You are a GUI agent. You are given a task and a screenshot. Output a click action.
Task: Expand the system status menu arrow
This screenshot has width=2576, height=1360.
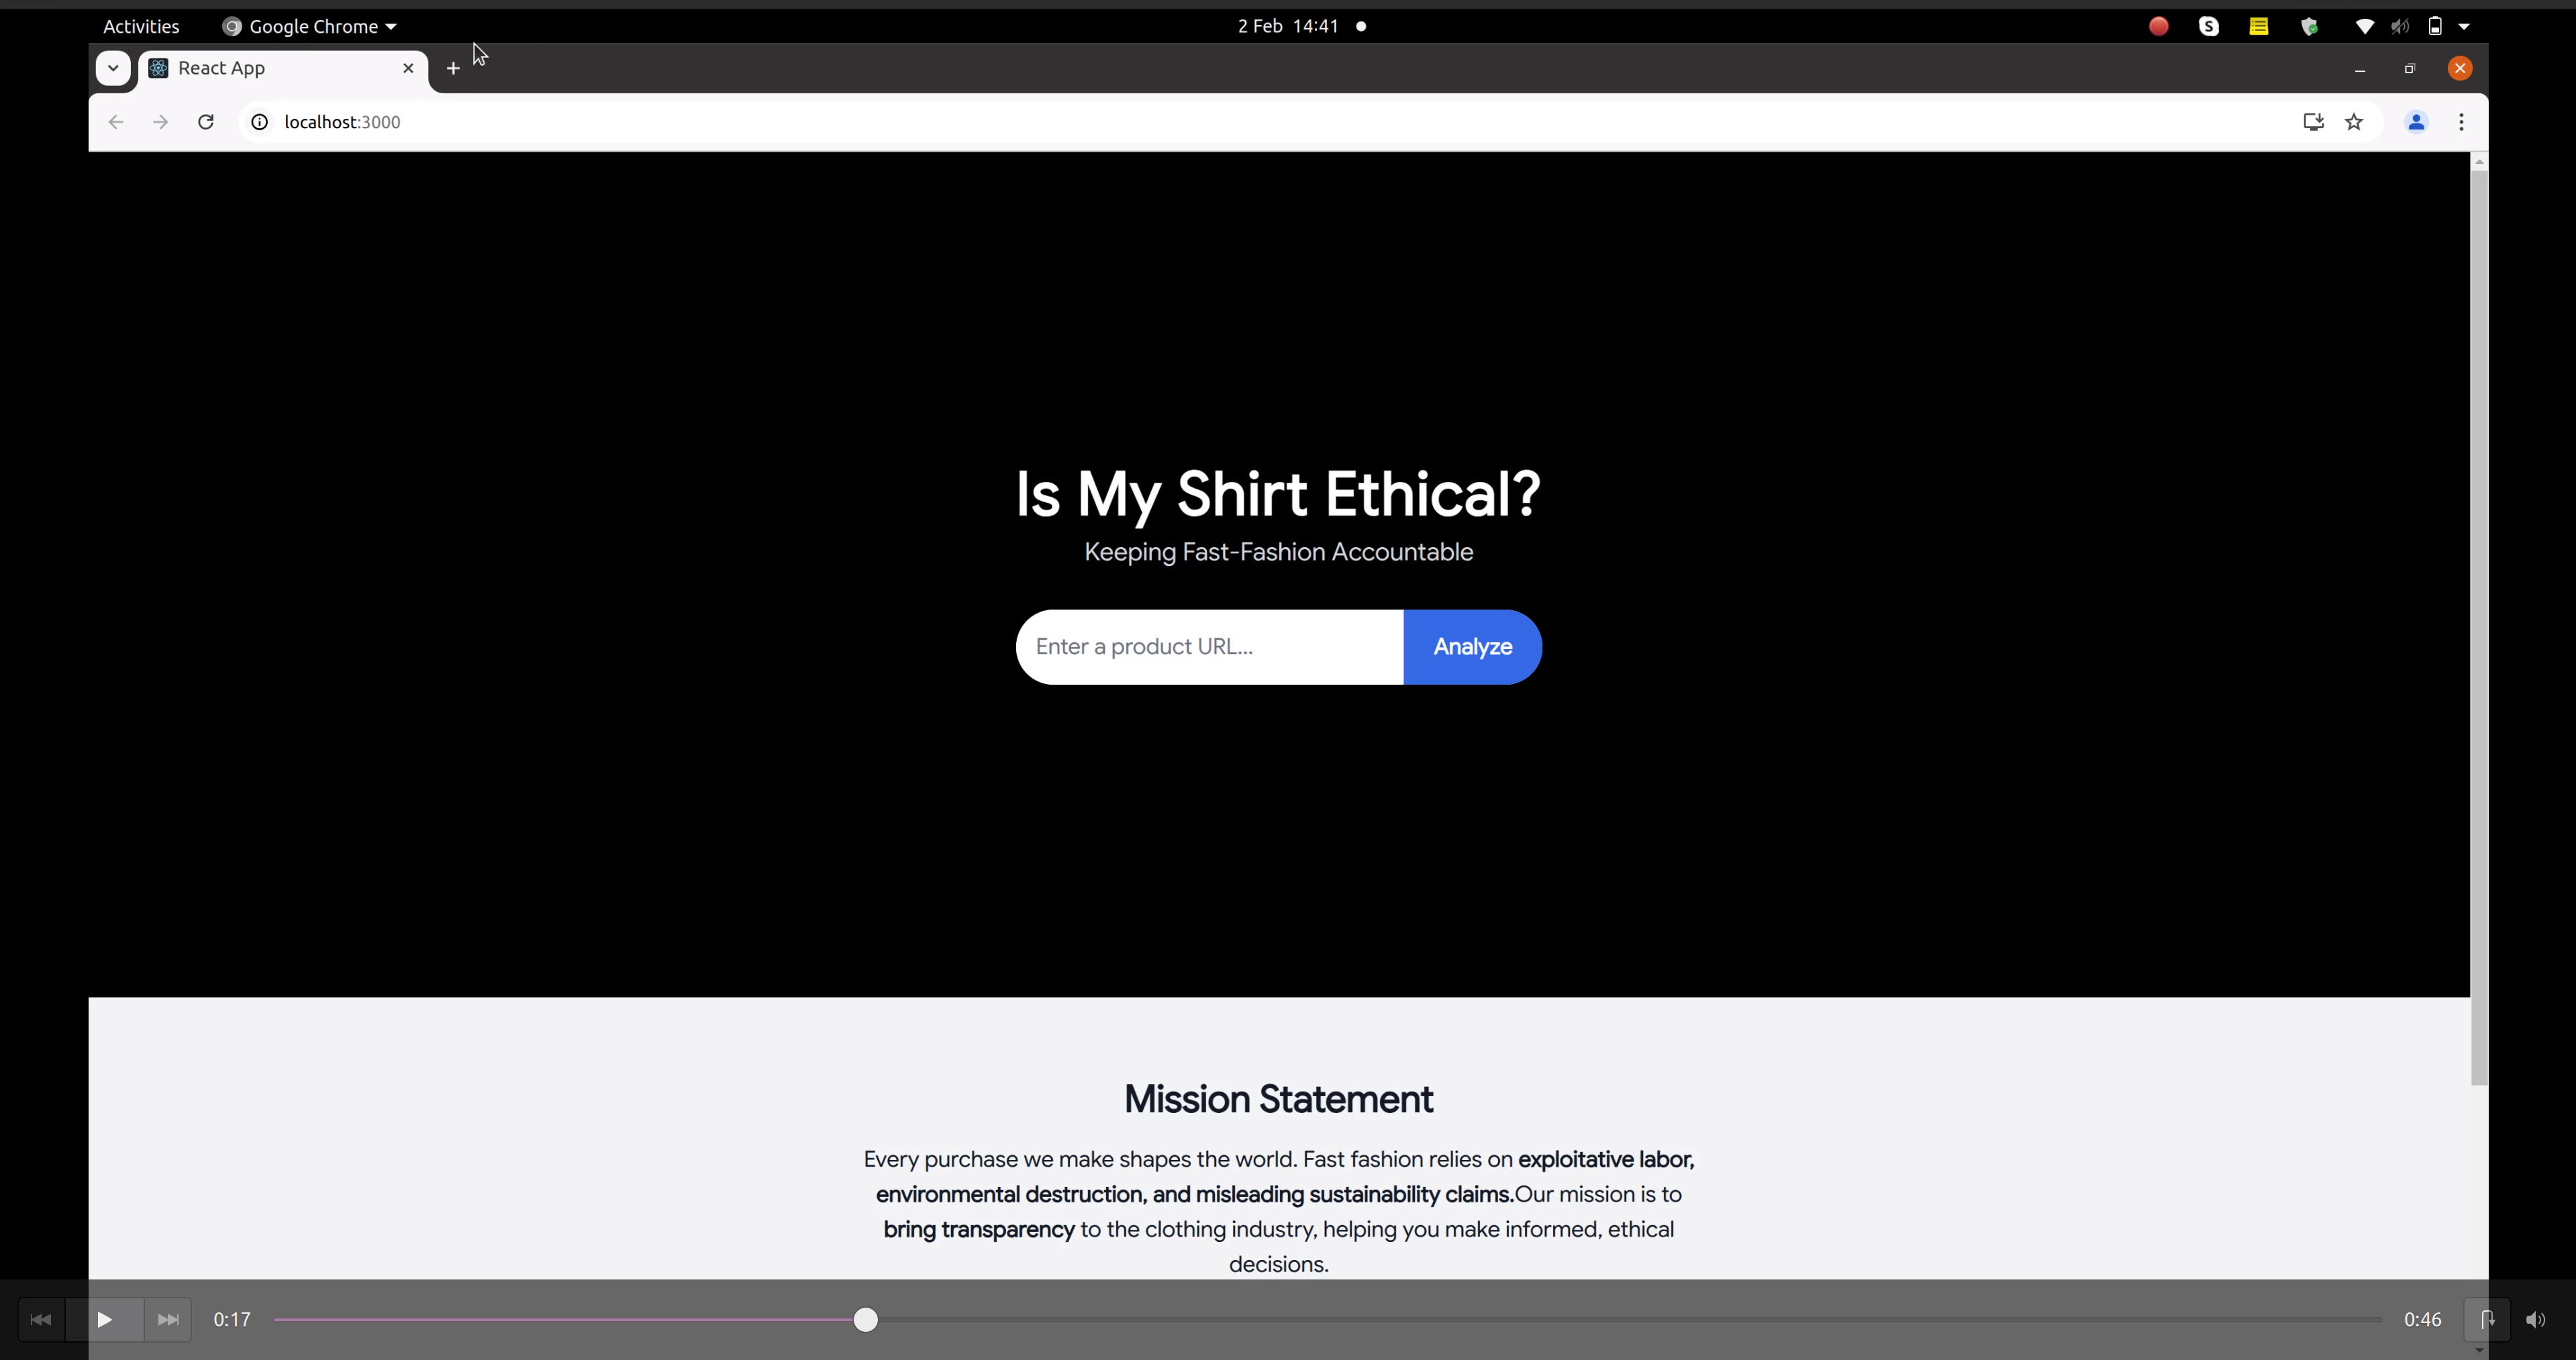tap(2464, 27)
